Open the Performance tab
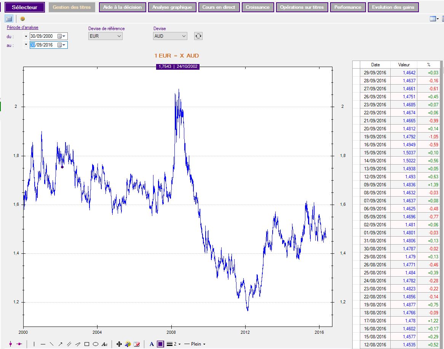The width and height of the screenshot is (444, 349). point(348,7)
